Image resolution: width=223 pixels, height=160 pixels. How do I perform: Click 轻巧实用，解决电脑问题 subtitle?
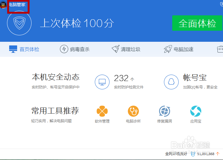coord(51,121)
